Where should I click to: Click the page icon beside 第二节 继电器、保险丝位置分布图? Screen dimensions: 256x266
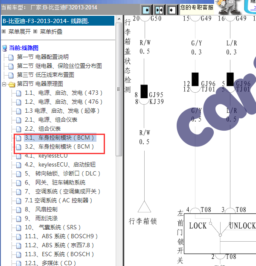[11, 66]
